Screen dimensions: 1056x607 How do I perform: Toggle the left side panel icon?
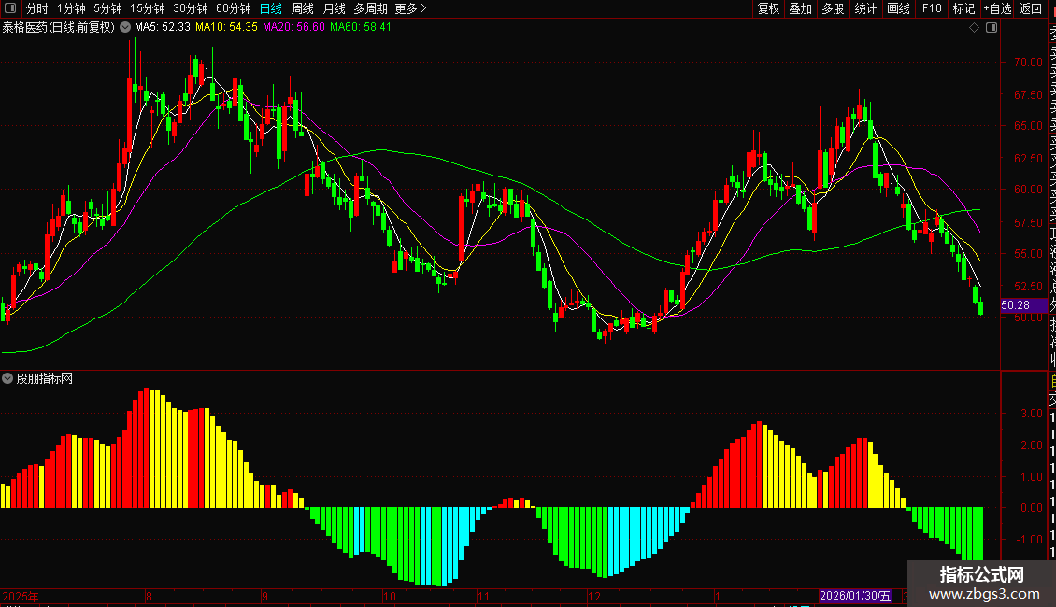point(10,8)
